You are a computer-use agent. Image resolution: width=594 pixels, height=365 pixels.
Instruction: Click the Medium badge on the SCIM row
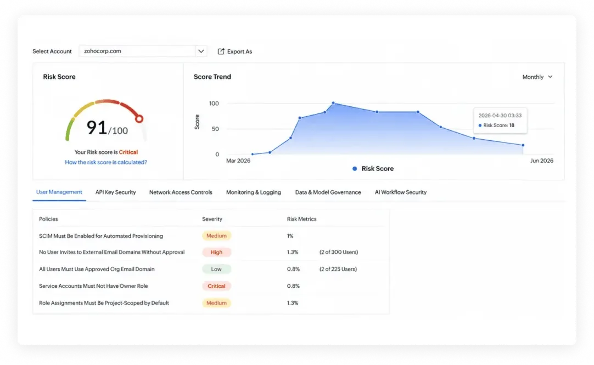coord(216,236)
